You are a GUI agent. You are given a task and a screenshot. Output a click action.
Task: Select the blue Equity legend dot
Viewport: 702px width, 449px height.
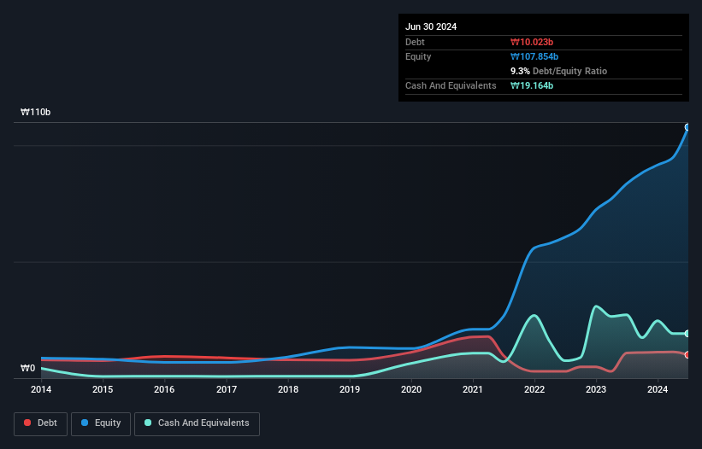[85, 423]
